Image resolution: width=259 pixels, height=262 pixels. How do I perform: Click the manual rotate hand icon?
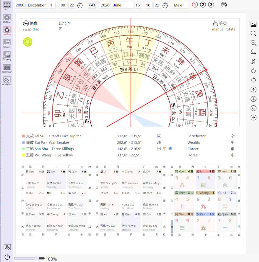pyautogui.click(x=215, y=23)
